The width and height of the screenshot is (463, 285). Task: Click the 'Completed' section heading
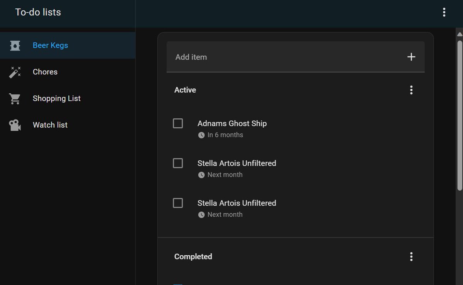(193, 256)
